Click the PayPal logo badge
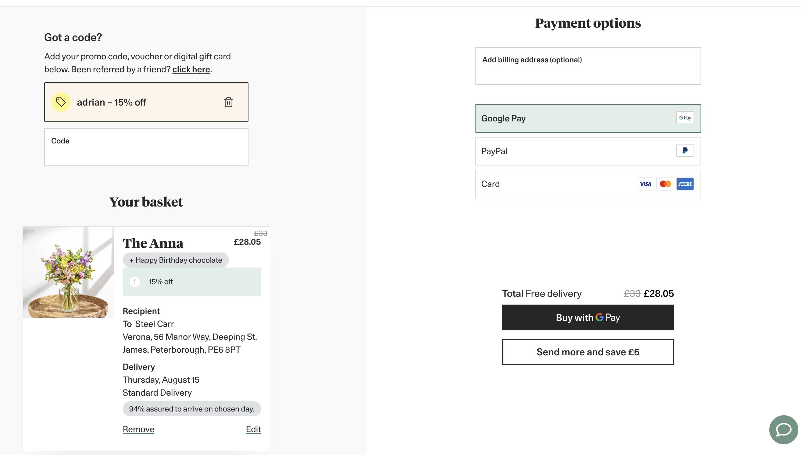 point(685,151)
